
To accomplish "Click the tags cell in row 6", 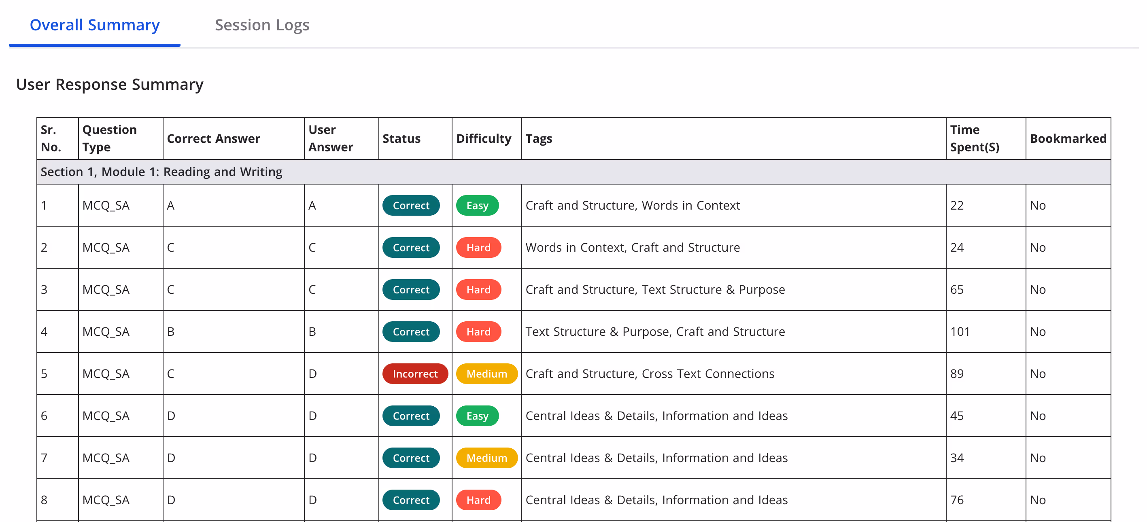I will 733,416.
